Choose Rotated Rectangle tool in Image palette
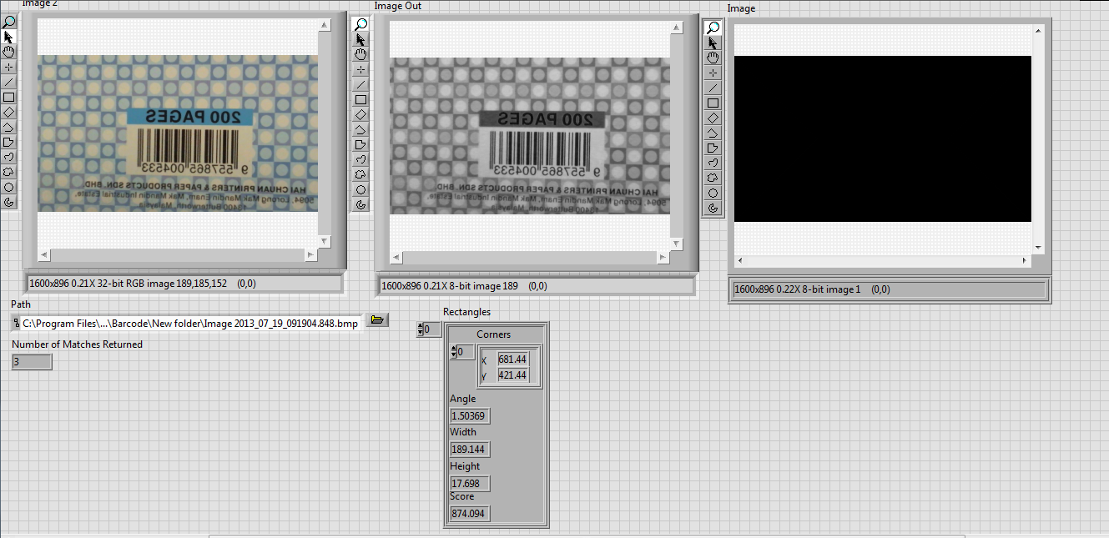The image size is (1109, 538). click(713, 118)
